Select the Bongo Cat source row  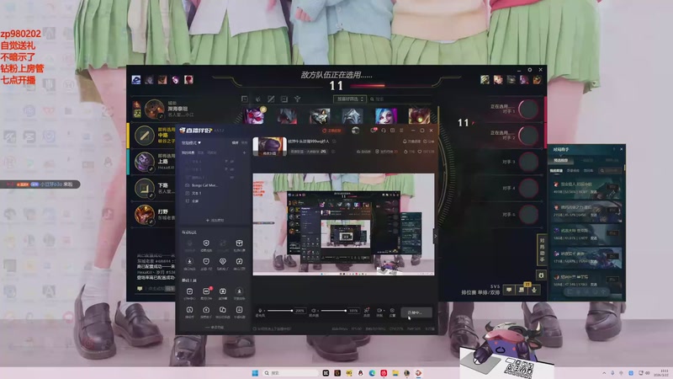pyautogui.click(x=213, y=185)
